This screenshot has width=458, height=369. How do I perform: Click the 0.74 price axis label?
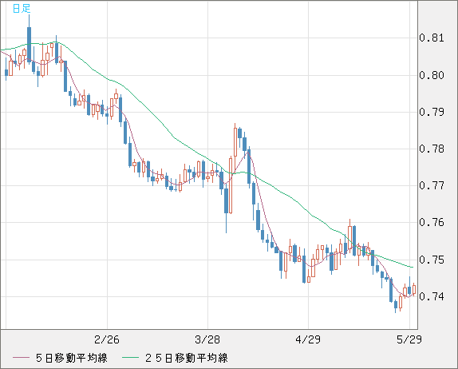(x=432, y=296)
